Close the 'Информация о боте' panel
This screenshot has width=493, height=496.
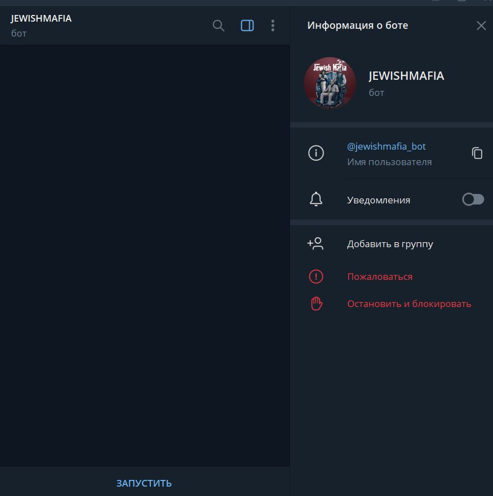click(x=481, y=25)
